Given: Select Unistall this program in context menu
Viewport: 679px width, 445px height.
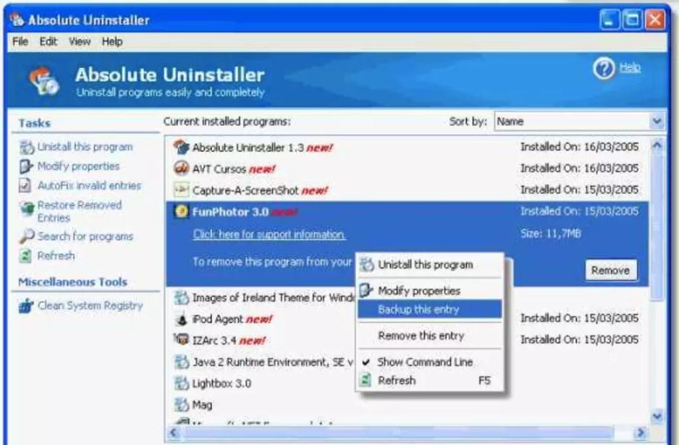Looking at the screenshot, I should [x=429, y=265].
